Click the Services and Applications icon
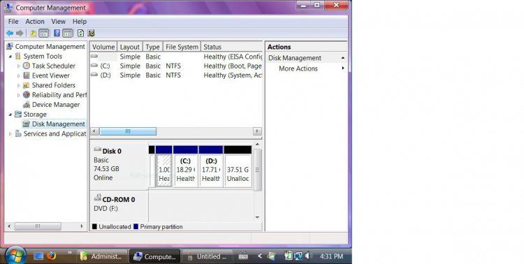This screenshot has width=524, height=264. pyautogui.click(x=18, y=133)
